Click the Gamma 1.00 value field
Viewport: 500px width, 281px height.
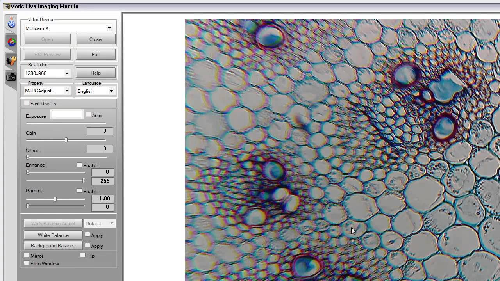click(x=102, y=198)
